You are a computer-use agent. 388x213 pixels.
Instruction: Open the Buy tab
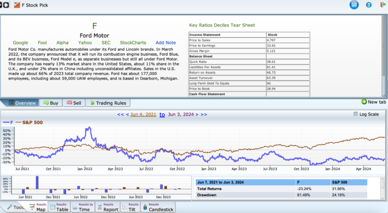[51, 103]
